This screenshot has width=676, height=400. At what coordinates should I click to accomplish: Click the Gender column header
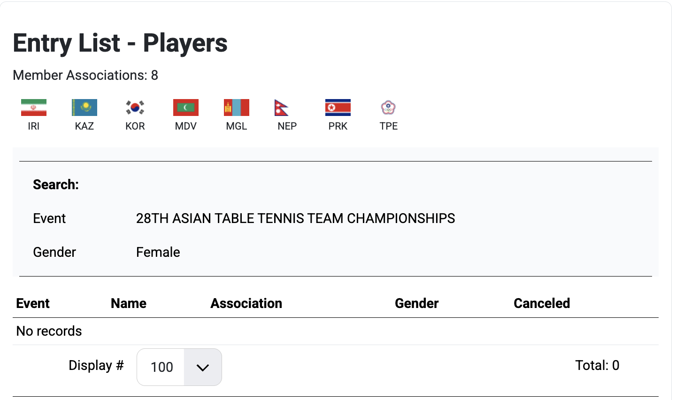point(417,303)
